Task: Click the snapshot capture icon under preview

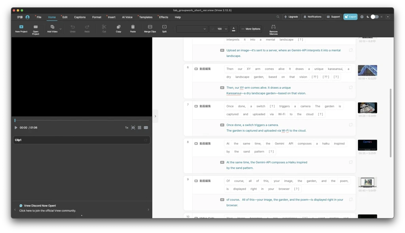Action: coord(133,128)
